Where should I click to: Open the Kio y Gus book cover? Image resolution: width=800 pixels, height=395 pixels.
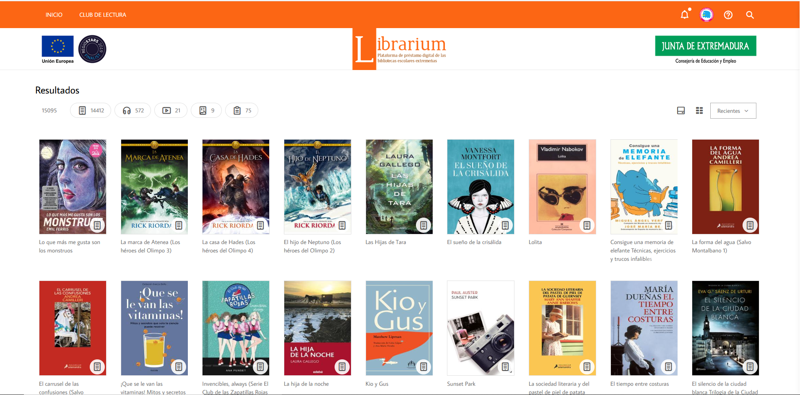coord(399,328)
